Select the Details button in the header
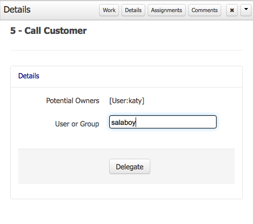 tap(133, 10)
